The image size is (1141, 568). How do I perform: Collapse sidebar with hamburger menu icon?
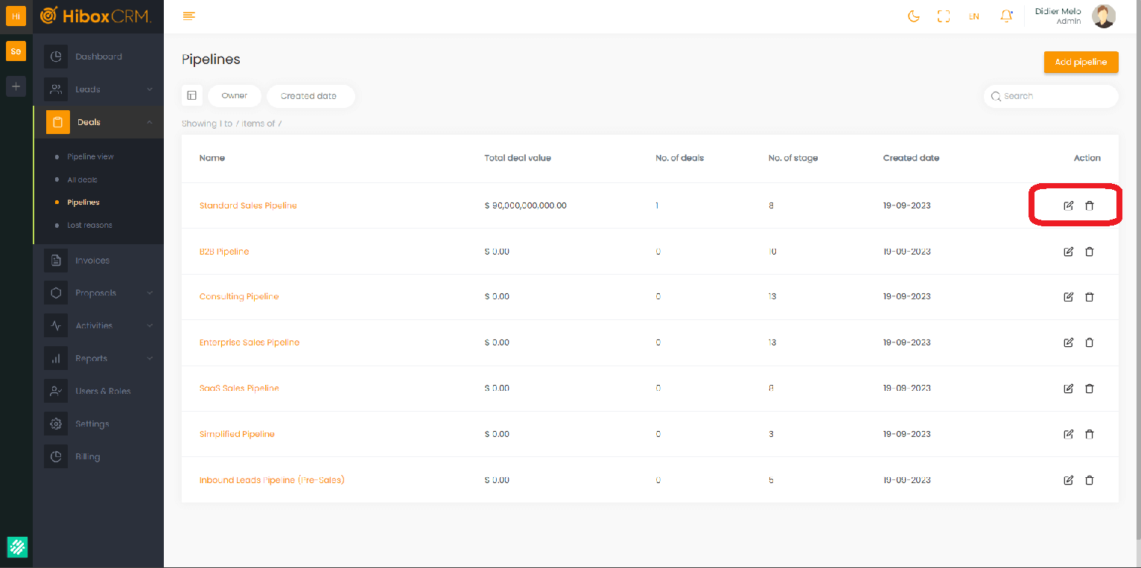(x=189, y=16)
